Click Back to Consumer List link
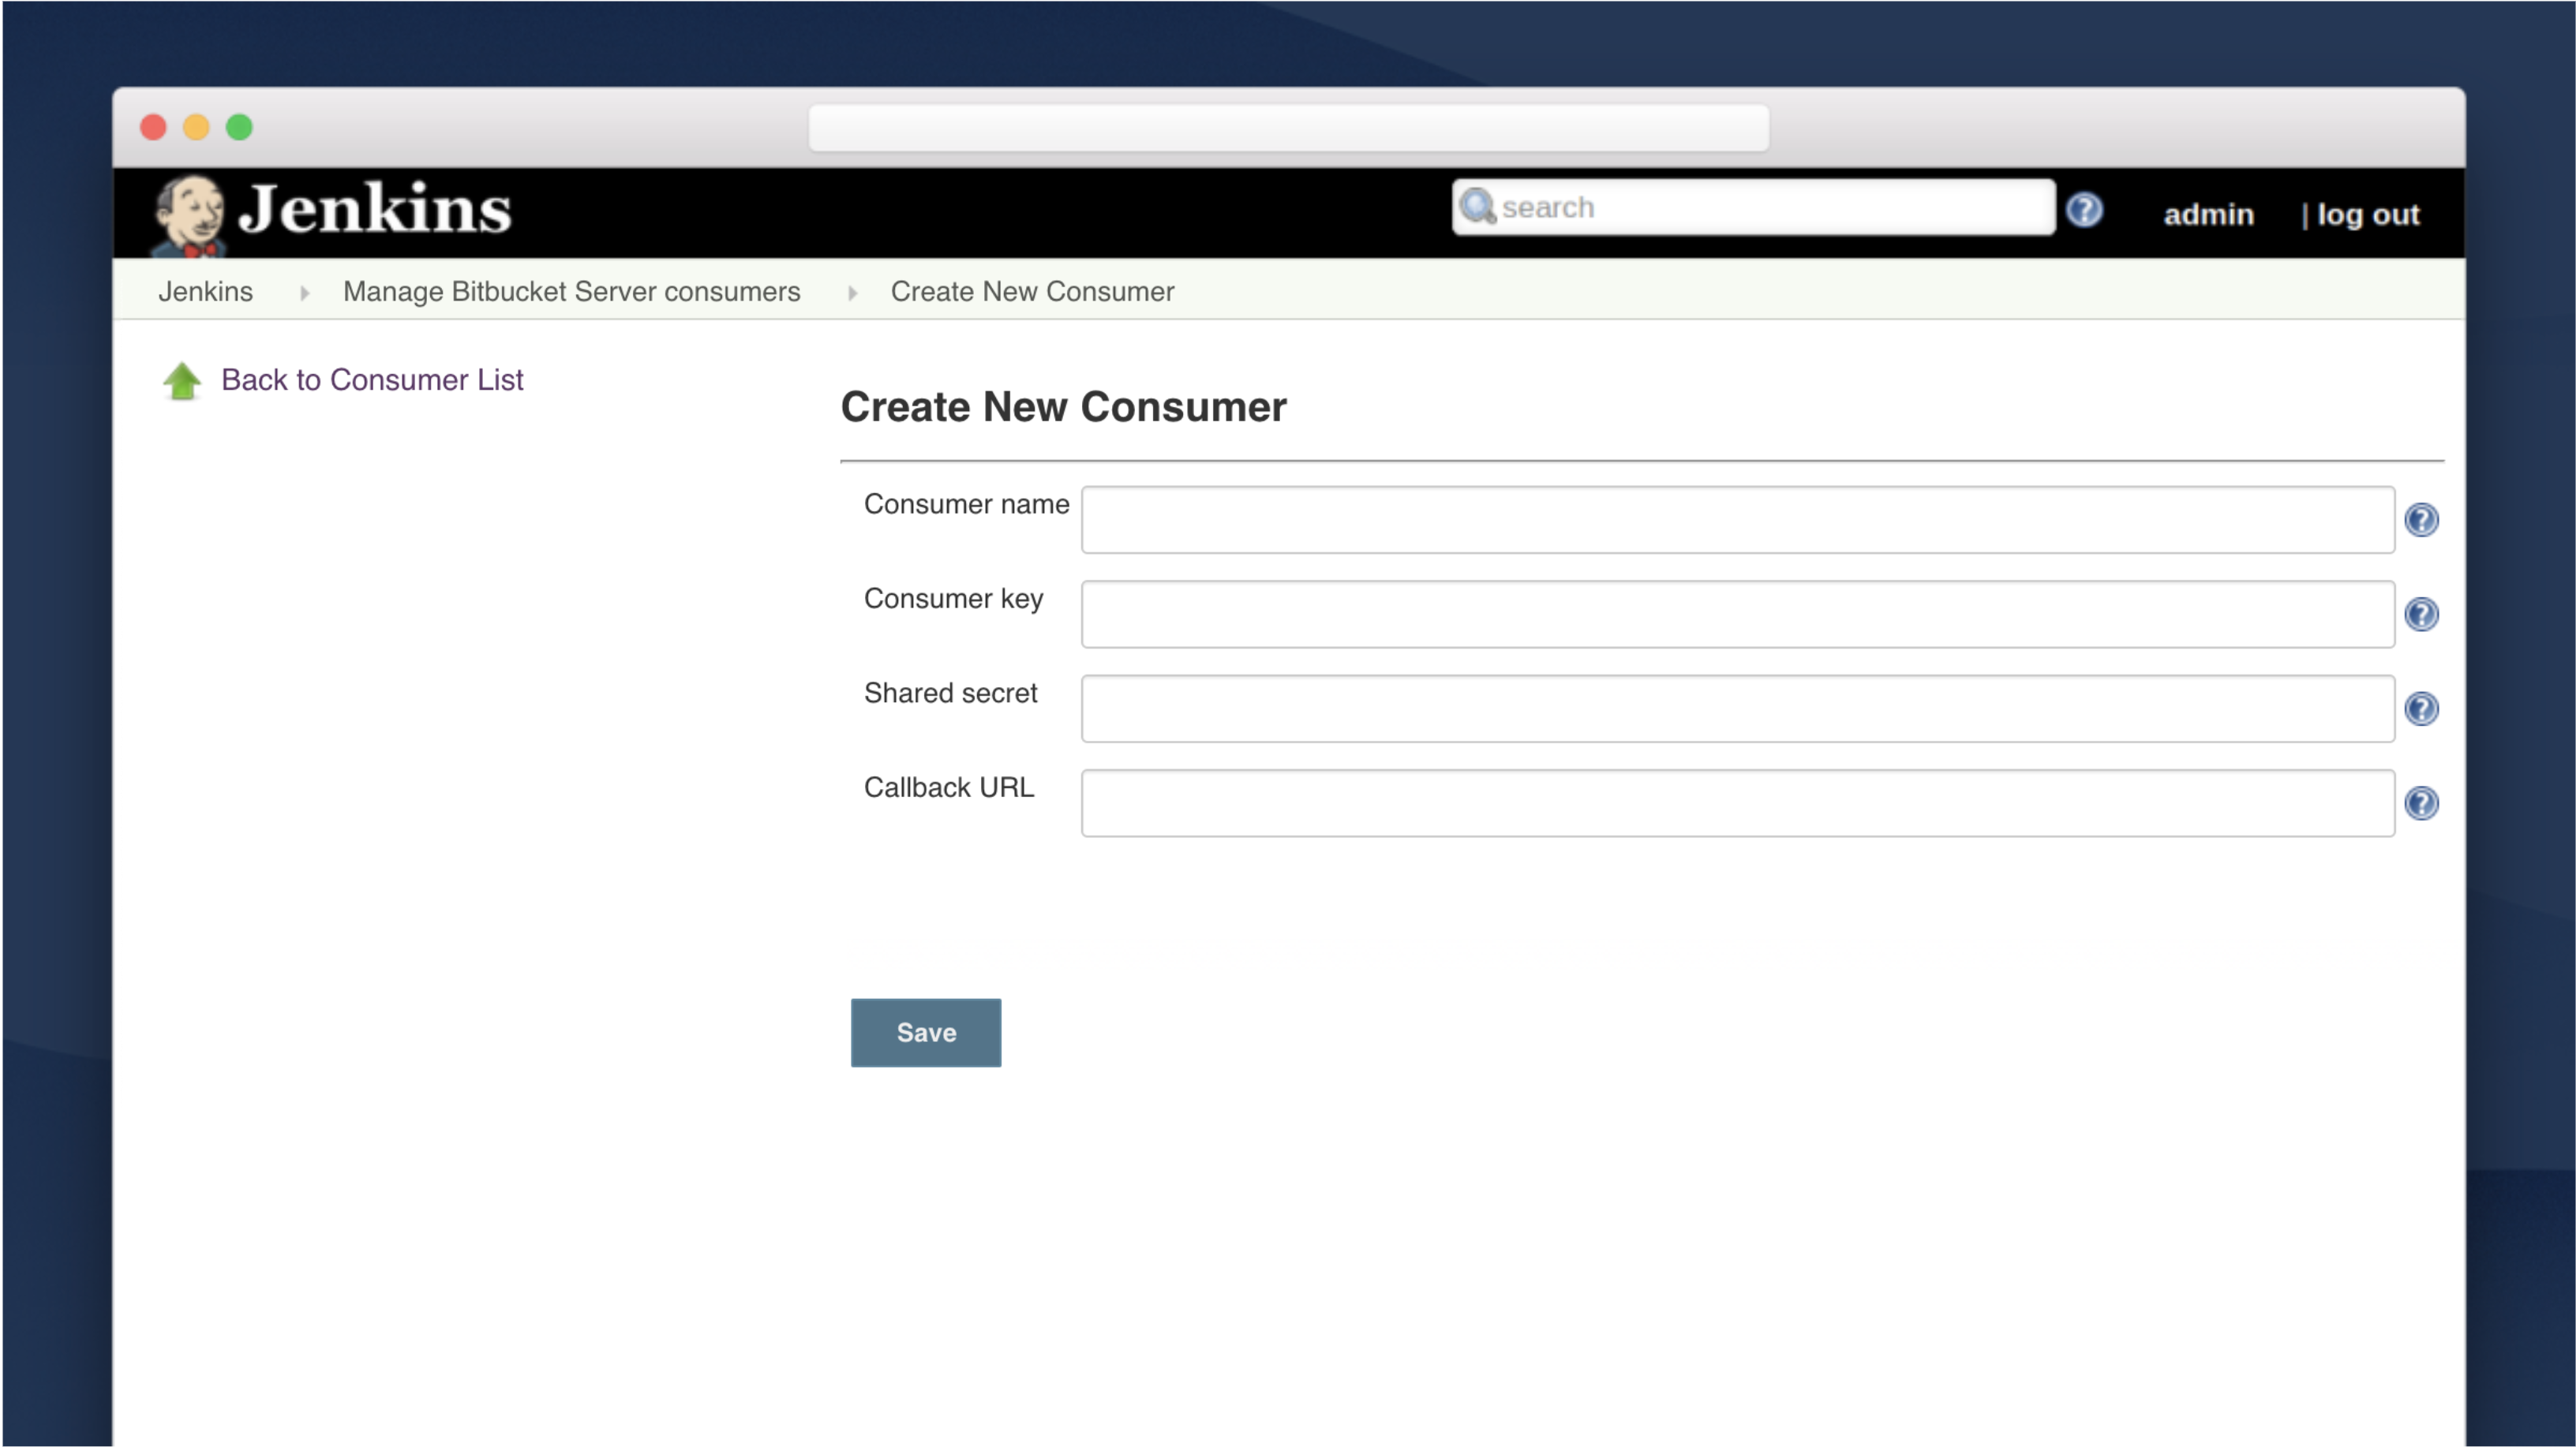 (x=373, y=377)
